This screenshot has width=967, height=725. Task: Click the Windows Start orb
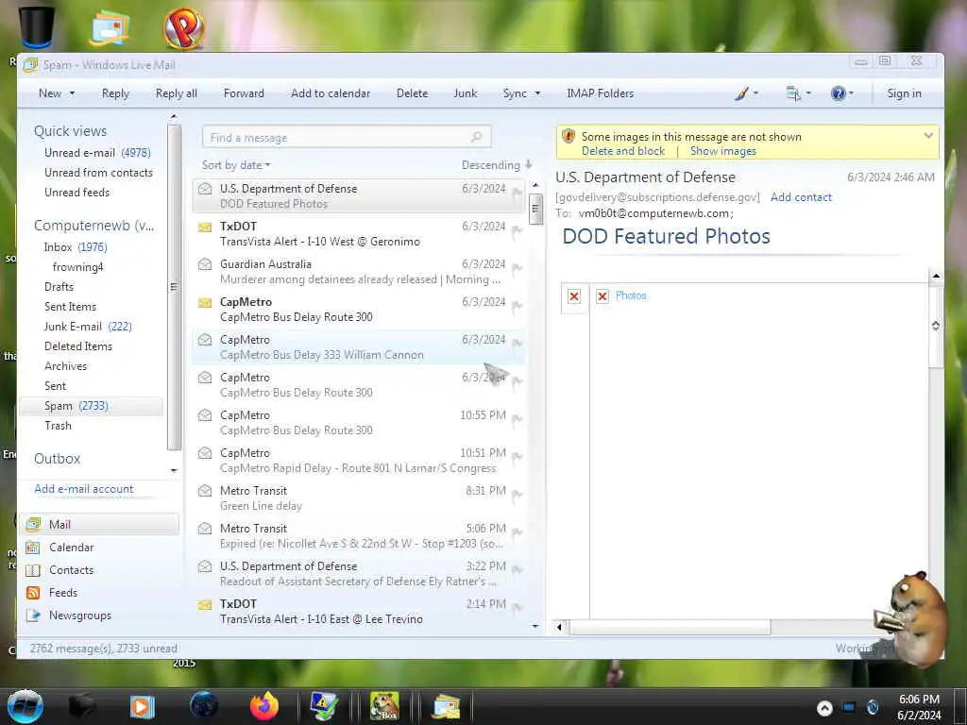(25, 706)
